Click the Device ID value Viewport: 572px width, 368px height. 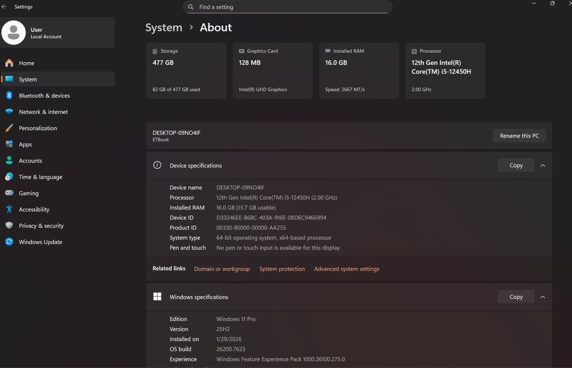pyautogui.click(x=271, y=218)
